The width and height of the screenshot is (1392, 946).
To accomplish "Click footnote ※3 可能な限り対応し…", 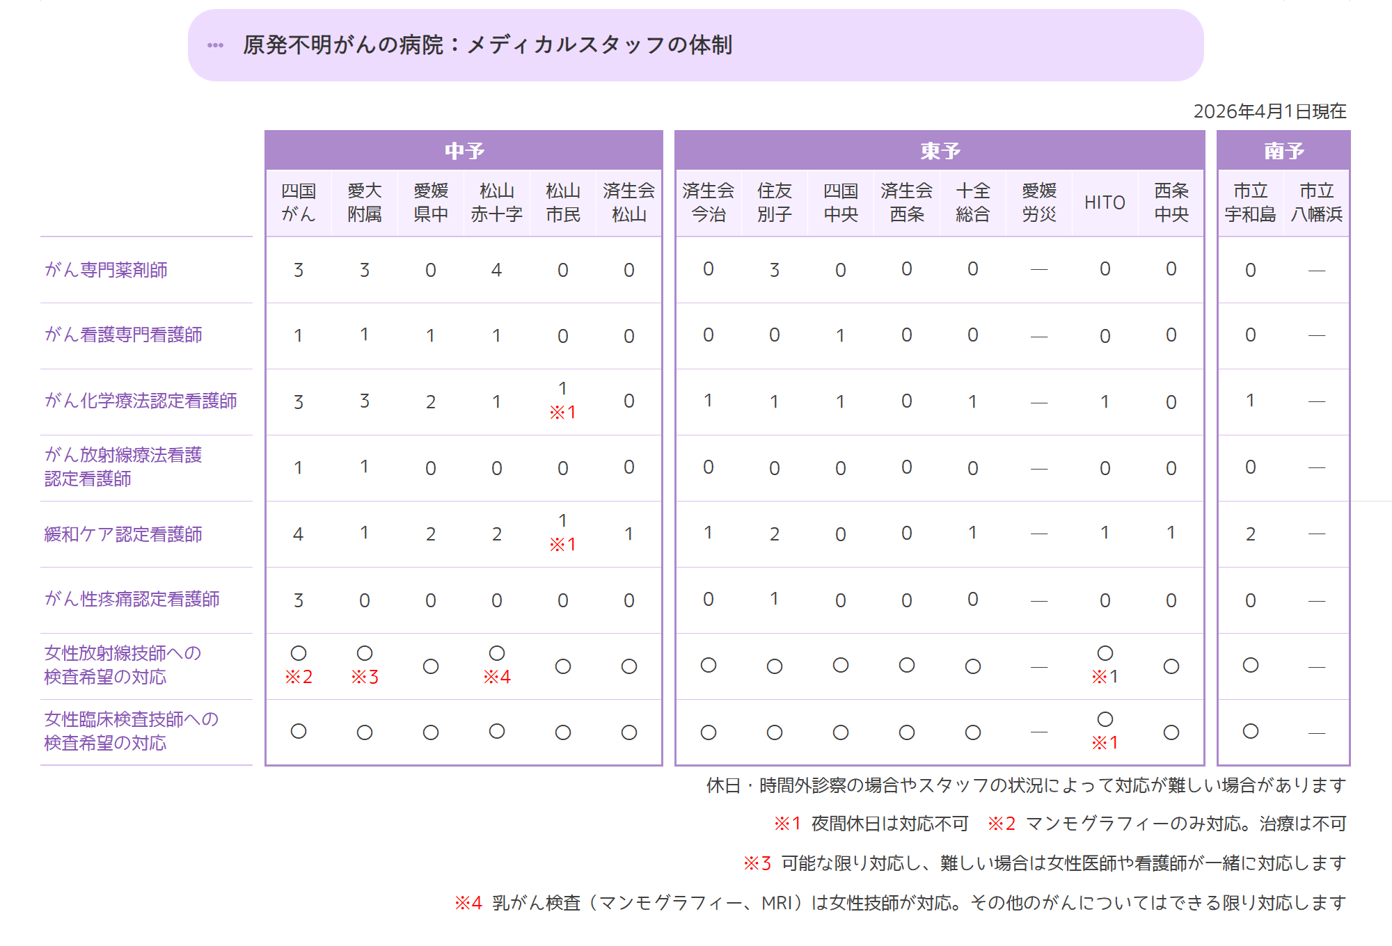I will pyautogui.click(x=1045, y=863).
